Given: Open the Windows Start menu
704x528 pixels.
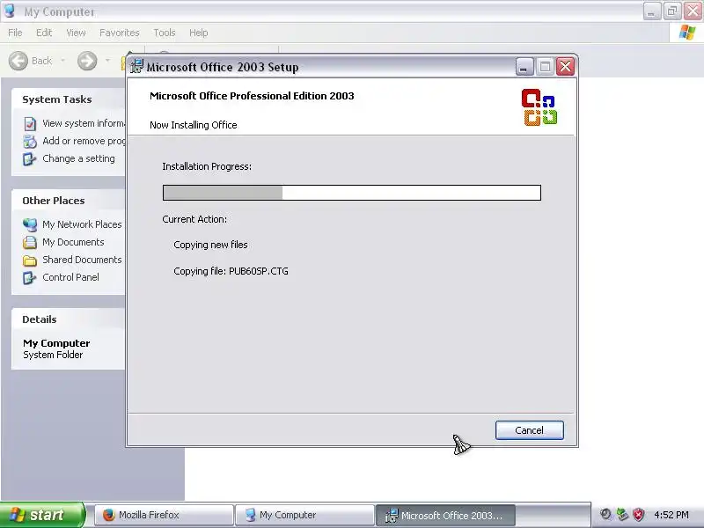Looking at the screenshot, I should [41, 515].
